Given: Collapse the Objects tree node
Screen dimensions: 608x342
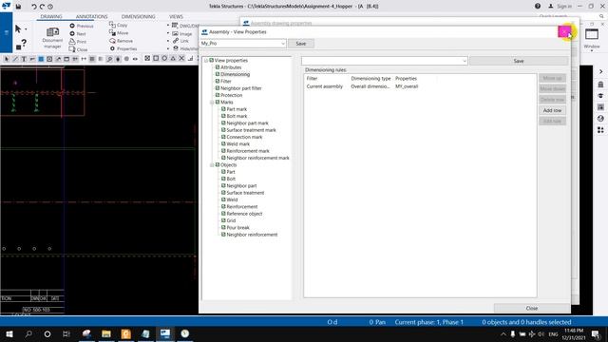Looking at the screenshot, I should tap(212, 165).
